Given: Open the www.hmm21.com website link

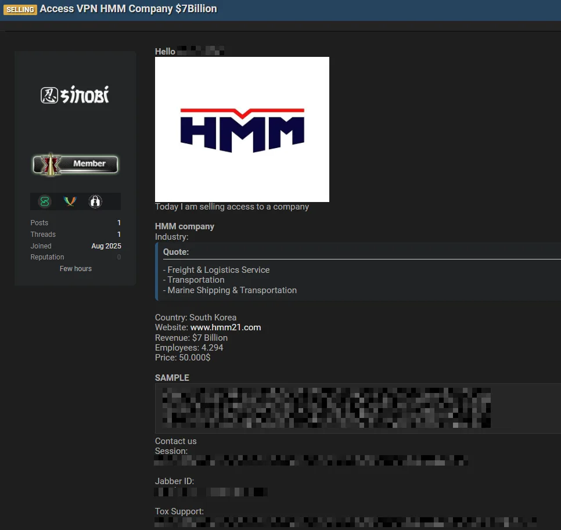Looking at the screenshot, I should 225,327.
